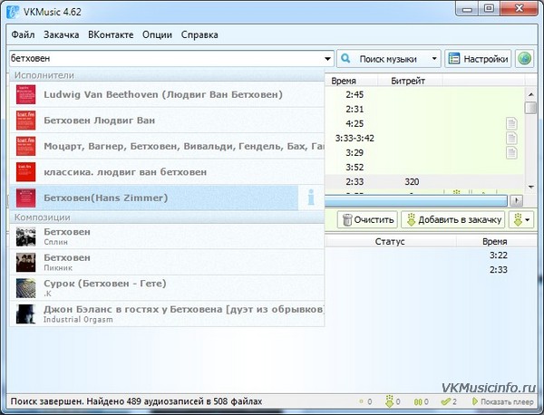Select the result row with time 3:52

coord(424,167)
